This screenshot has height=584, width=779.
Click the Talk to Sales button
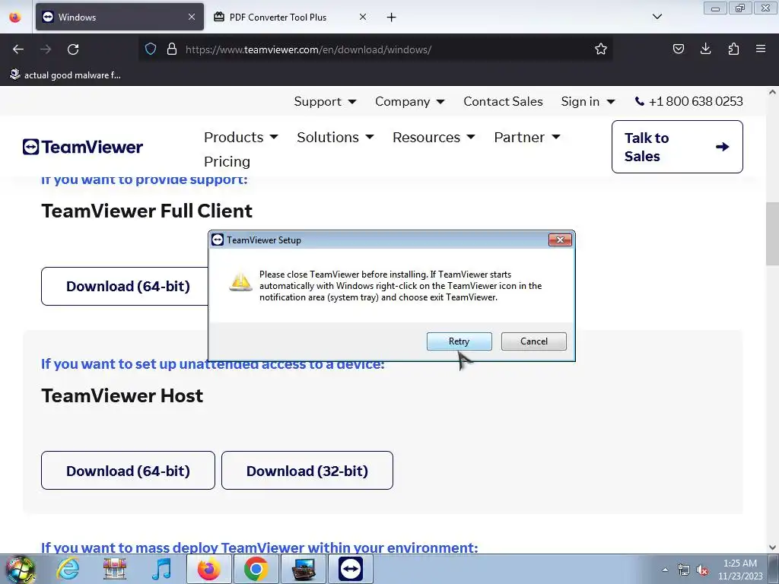(x=677, y=147)
